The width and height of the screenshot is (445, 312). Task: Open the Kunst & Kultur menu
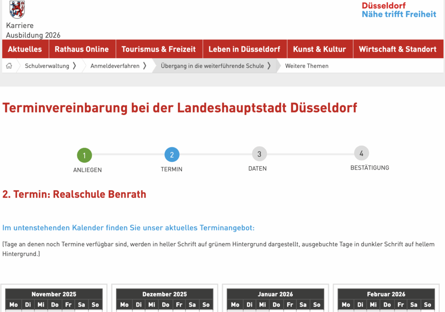pos(319,49)
